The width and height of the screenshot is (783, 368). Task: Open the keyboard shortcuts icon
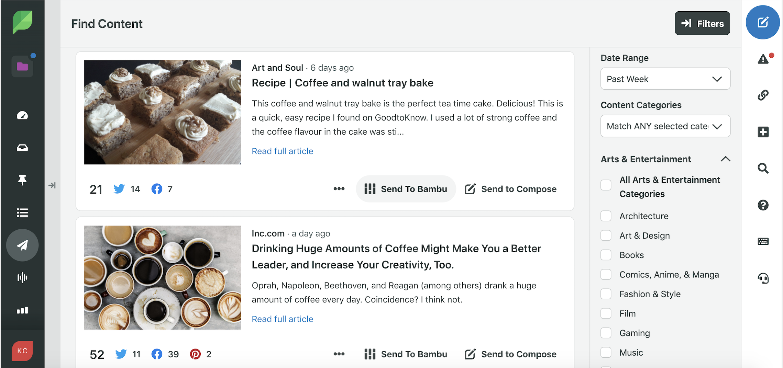click(763, 241)
